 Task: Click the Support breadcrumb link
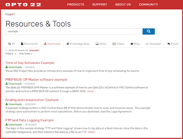[10, 14]
